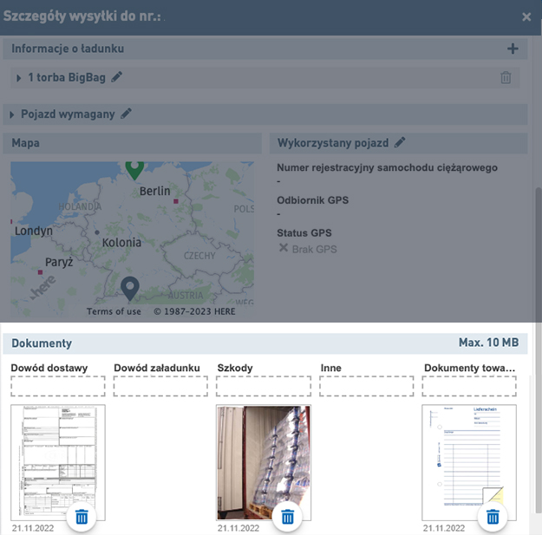Screen dimensions: 542x535
Task: Delete the Szkody photo
Action: point(288,517)
